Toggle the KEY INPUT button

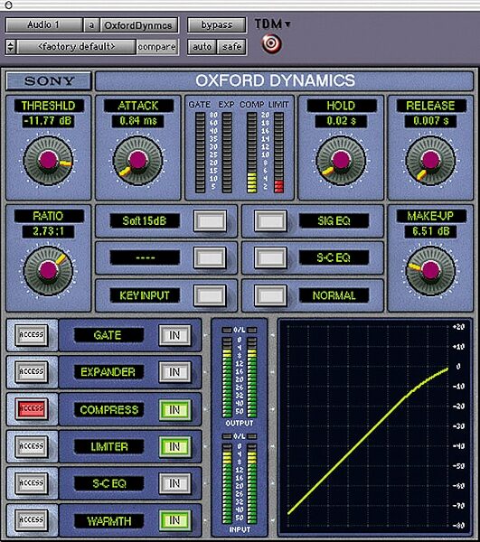tap(210, 295)
